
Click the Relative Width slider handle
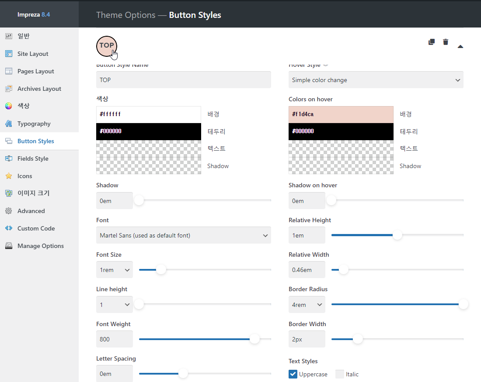coord(343,269)
